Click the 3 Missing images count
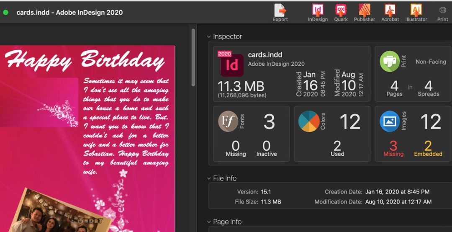This screenshot has width=452, height=232. (393, 149)
